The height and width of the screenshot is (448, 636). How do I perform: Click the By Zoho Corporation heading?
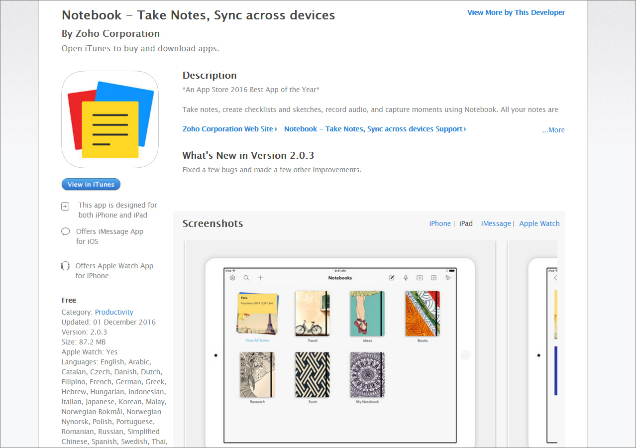[110, 33]
